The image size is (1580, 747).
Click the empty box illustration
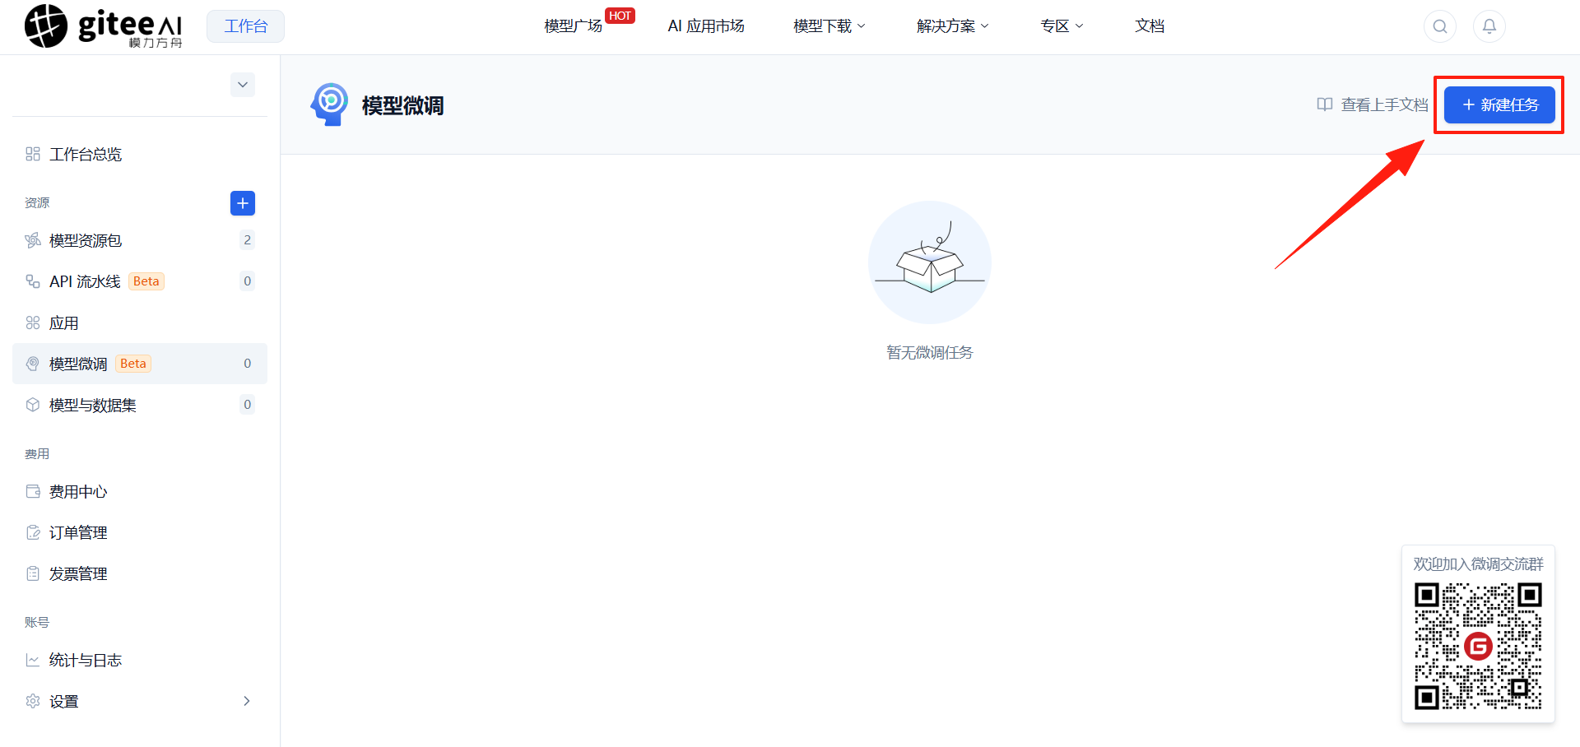click(x=930, y=262)
